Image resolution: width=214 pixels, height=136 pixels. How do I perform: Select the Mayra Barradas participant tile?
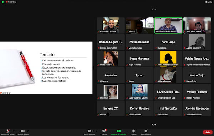[139, 42]
